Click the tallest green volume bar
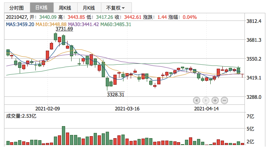269x147 pixels. click(64, 136)
